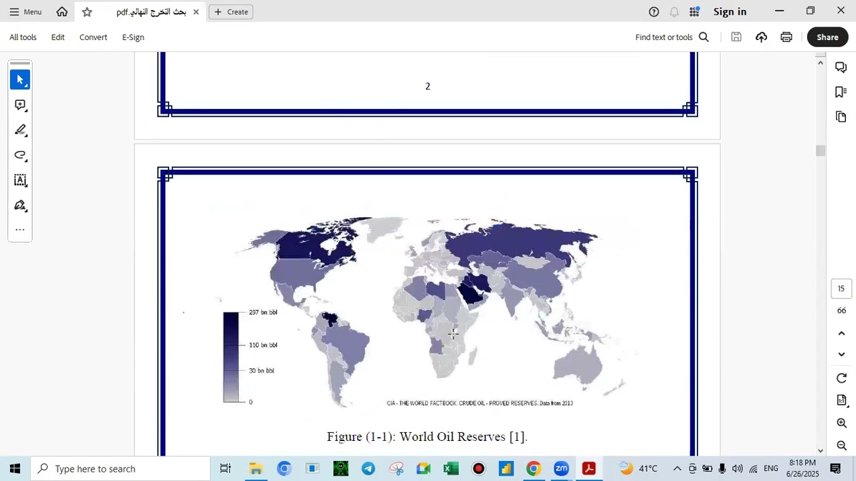Click the CIA World Factbook source text

479,404
